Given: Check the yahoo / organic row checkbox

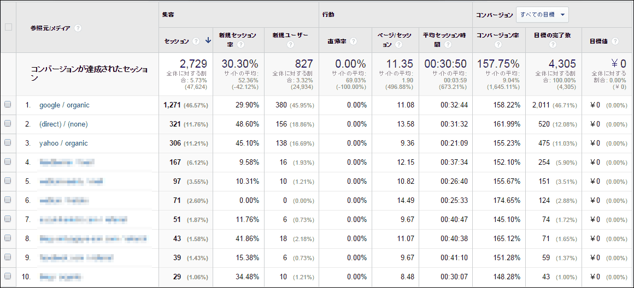Looking at the screenshot, I should (x=8, y=143).
